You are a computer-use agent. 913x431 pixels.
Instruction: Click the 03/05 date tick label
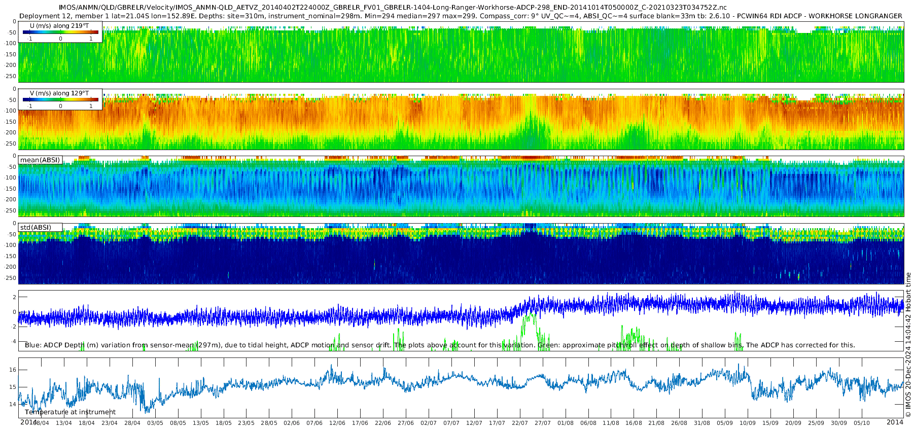155,423
